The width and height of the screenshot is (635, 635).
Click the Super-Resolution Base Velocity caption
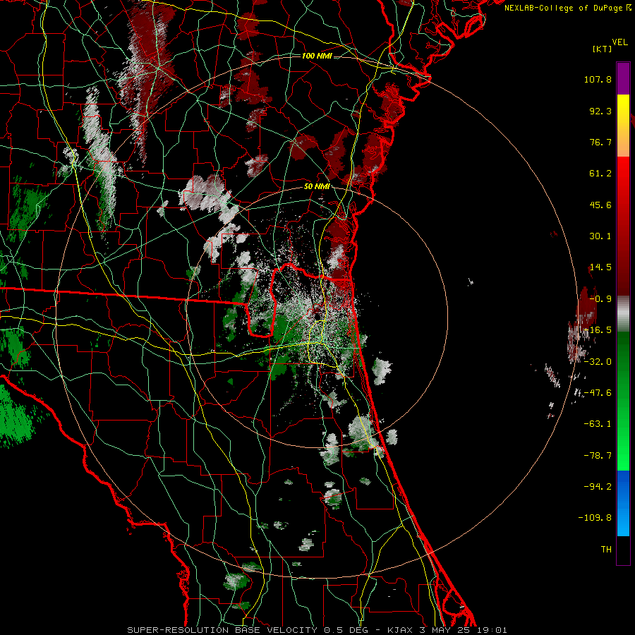coord(317,630)
